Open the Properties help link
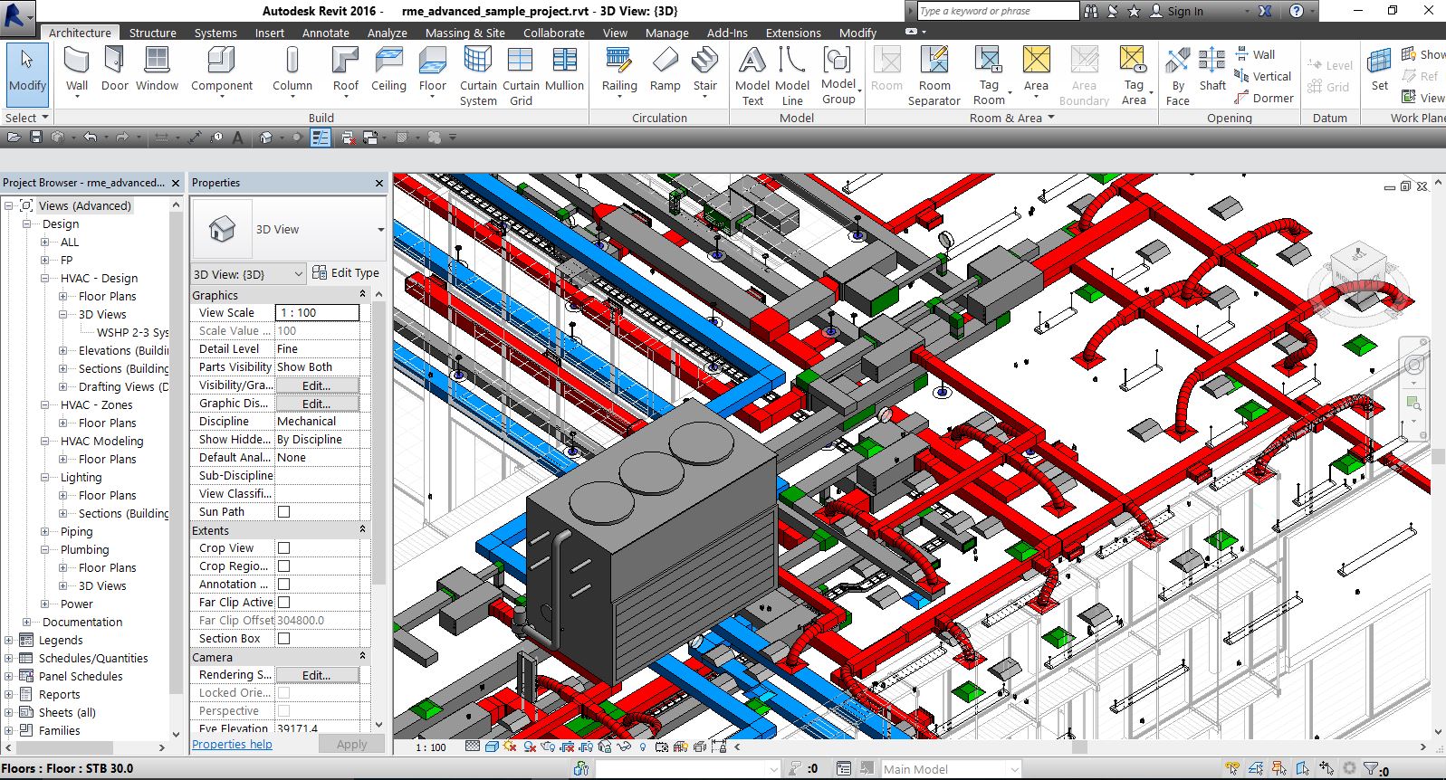Viewport: 1446px width, 780px height. pyautogui.click(x=232, y=744)
